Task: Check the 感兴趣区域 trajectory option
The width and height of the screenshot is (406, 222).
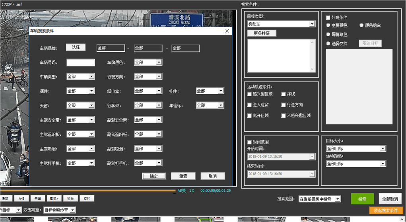Action: pyautogui.click(x=249, y=94)
